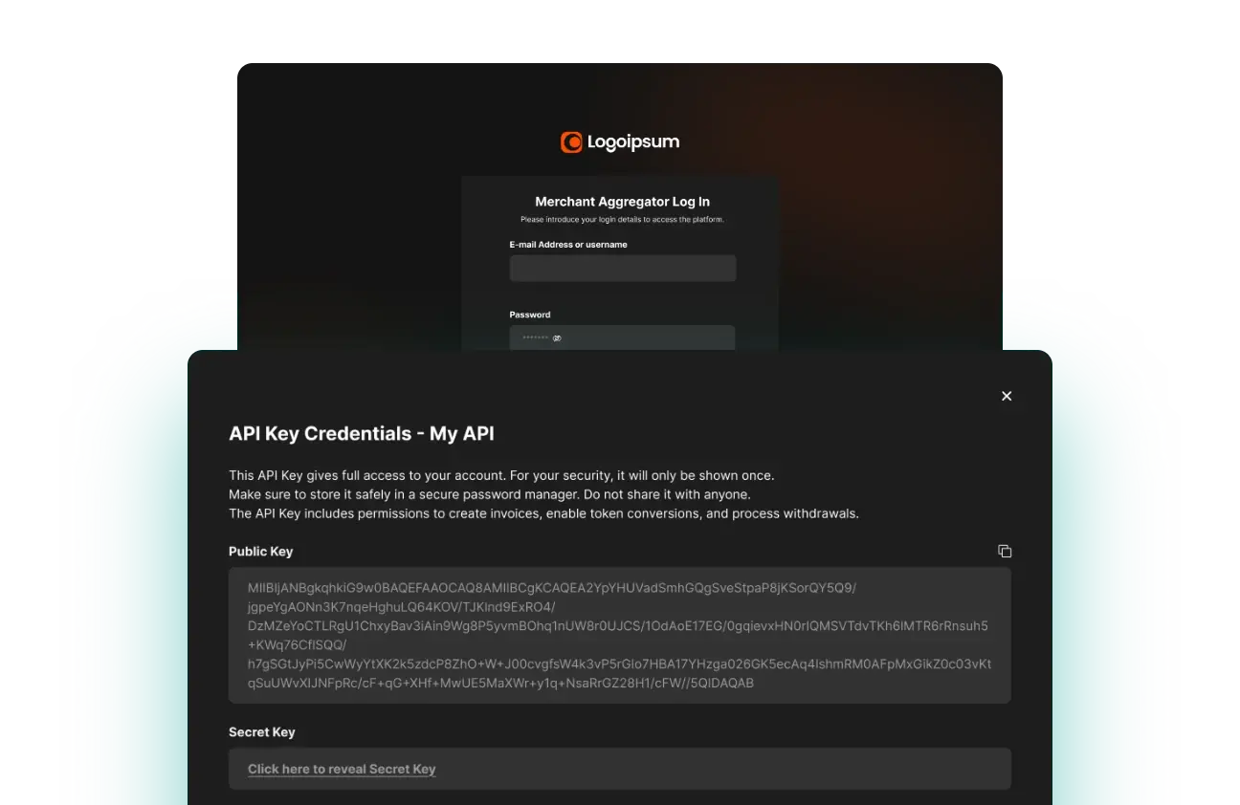Viewport: 1240px width, 805px height.
Task: Select the Public Key text box
Action: (x=620, y=636)
